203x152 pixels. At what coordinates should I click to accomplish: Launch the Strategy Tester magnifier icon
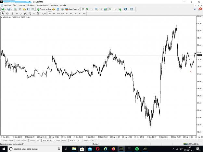tap(33, 9)
